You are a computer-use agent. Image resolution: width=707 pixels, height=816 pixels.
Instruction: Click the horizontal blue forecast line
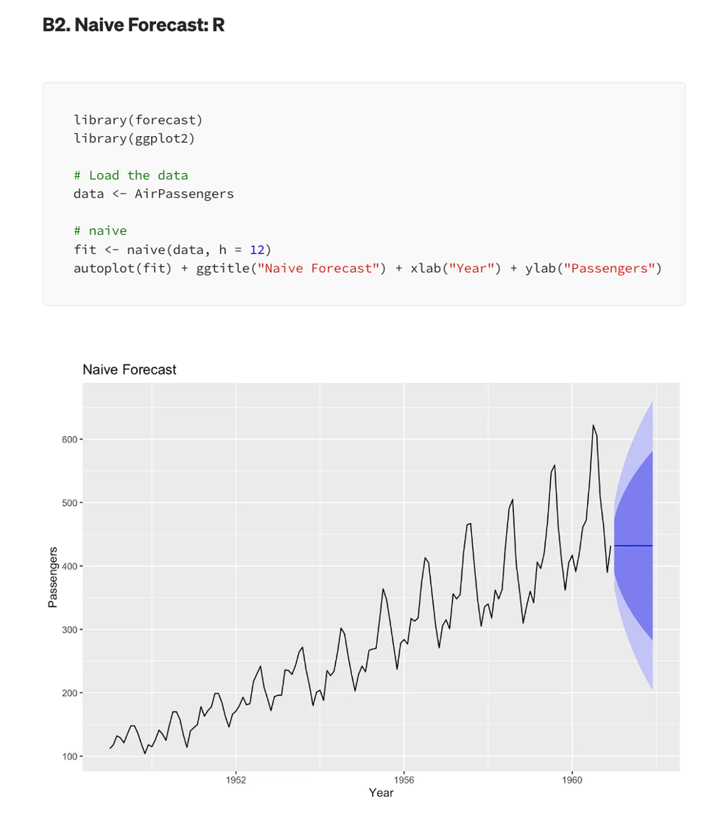(x=633, y=546)
